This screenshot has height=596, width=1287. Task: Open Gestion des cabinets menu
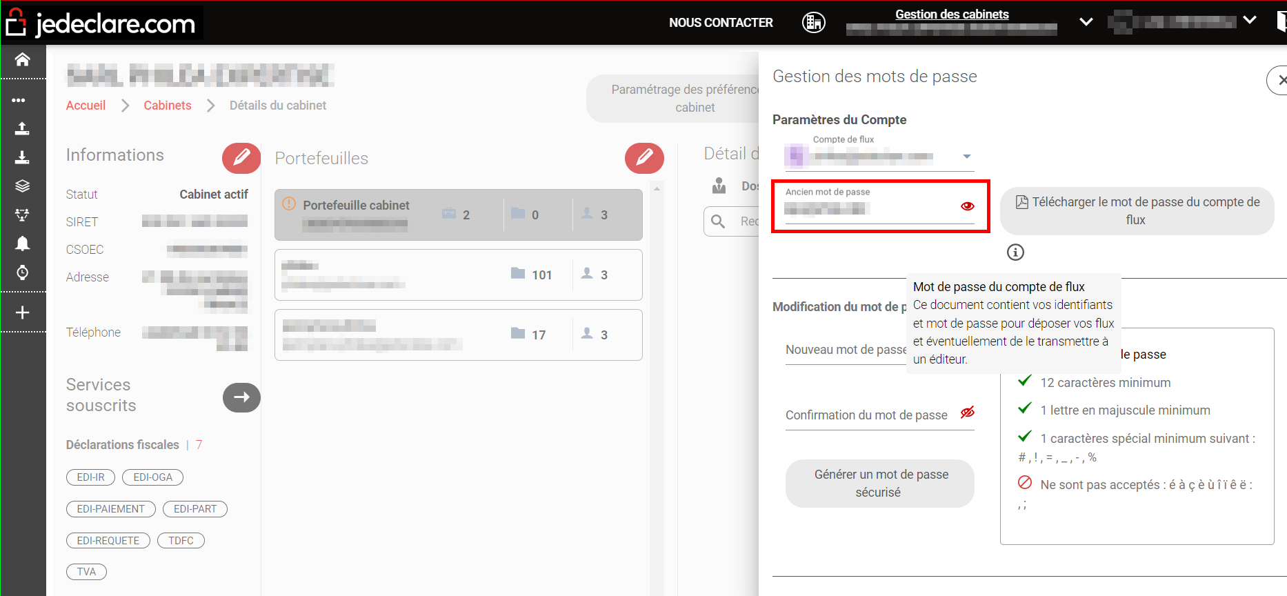pyautogui.click(x=952, y=14)
